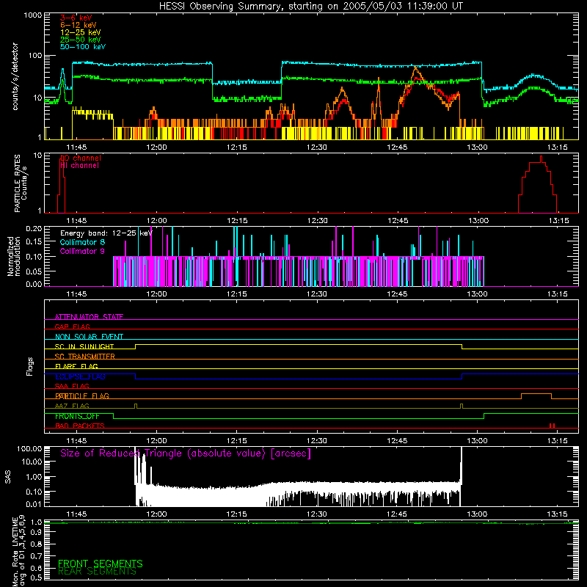Click the 1000 tick on counts axis

click(x=32, y=15)
